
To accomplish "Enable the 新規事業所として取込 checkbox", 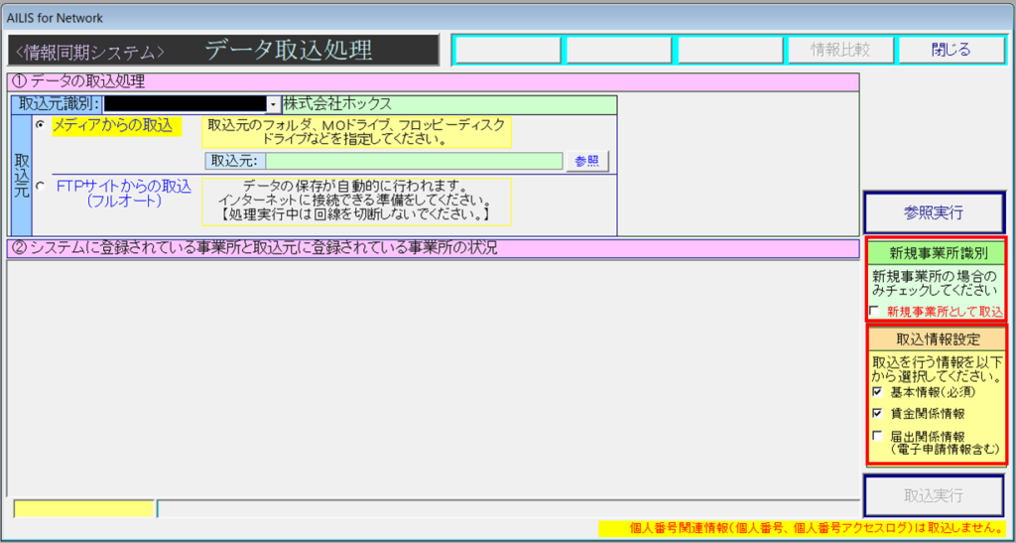I will (x=874, y=312).
